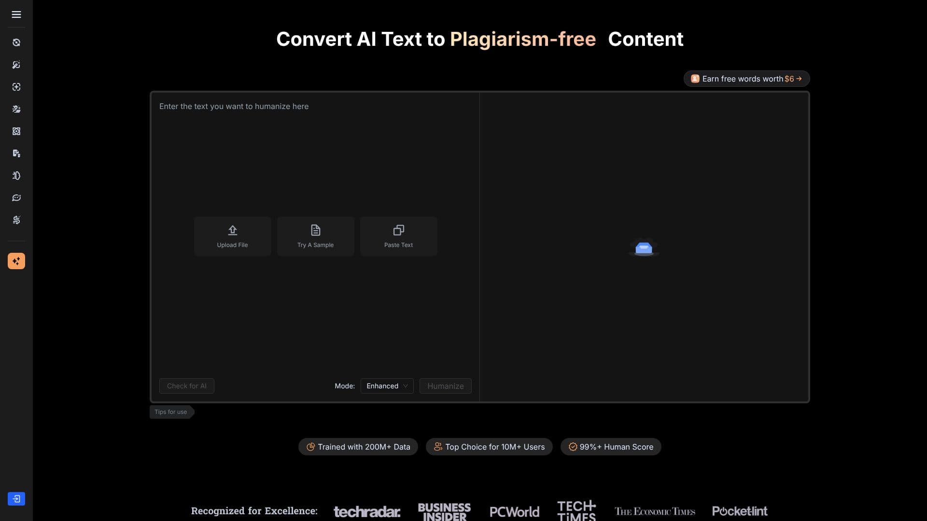This screenshot has width=927, height=521.
Task: Click Earn free words worth $6 link
Action: (x=746, y=79)
